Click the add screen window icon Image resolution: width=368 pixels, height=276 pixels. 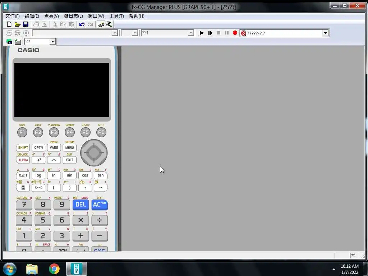pyautogui.click(x=18, y=42)
